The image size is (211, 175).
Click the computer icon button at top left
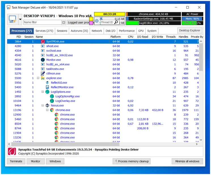point(13,19)
